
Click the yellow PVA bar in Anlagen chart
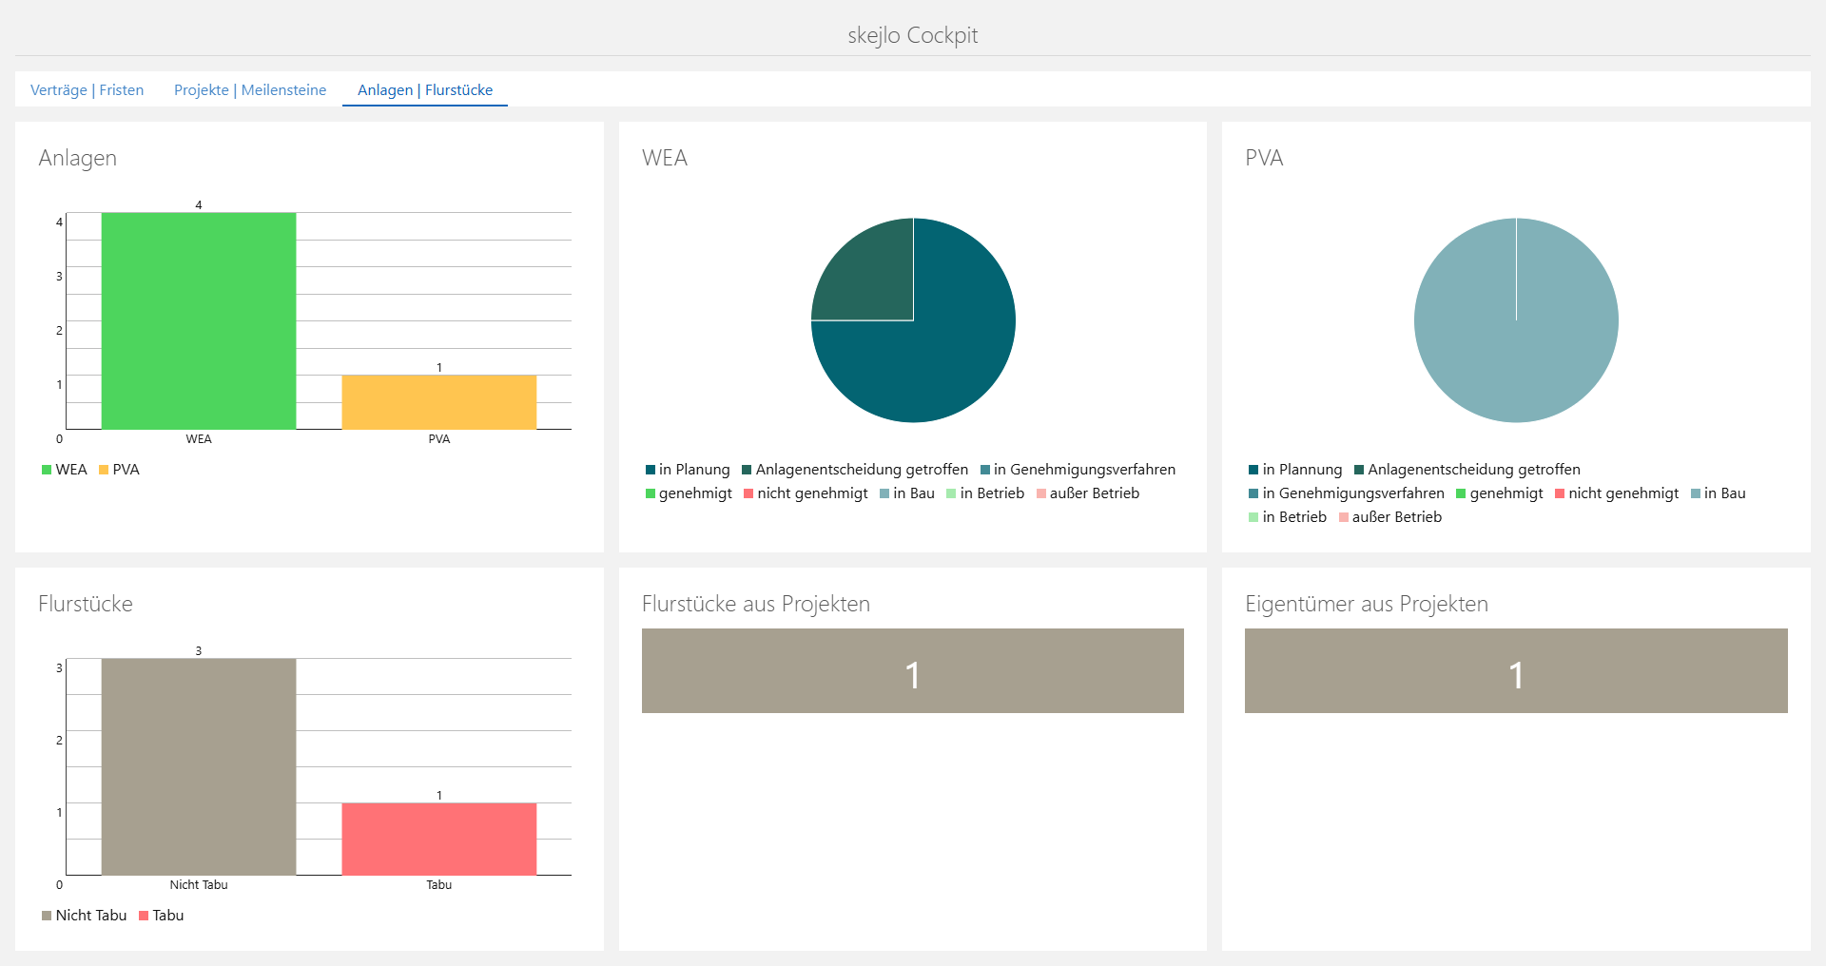(x=438, y=402)
